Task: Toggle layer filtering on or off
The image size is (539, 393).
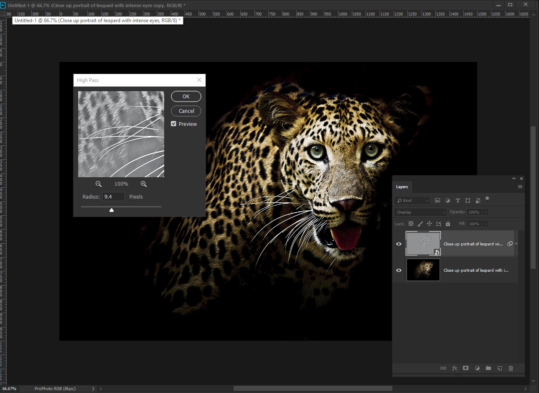Action: point(487,200)
